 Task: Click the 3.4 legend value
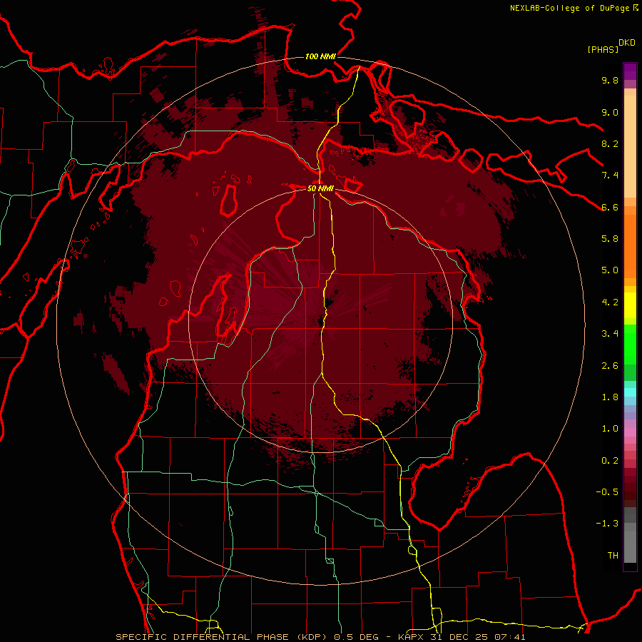click(x=610, y=333)
